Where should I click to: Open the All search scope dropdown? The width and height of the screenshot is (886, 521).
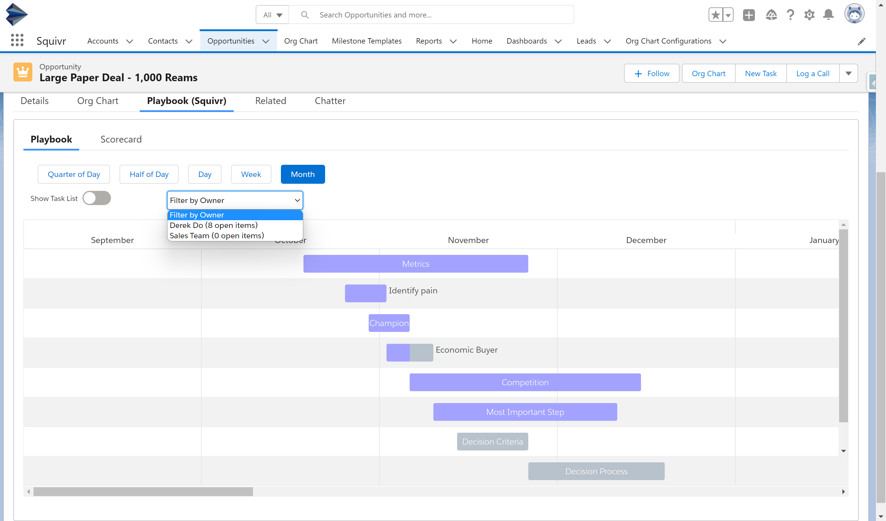(273, 15)
